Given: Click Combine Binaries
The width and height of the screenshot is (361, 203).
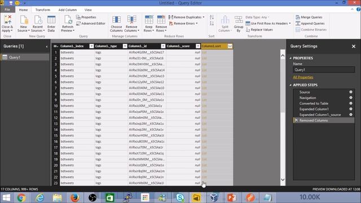Looking at the screenshot, I should (311, 30).
